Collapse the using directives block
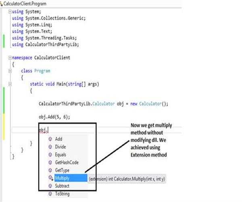 pyautogui.click(x=10, y=12)
